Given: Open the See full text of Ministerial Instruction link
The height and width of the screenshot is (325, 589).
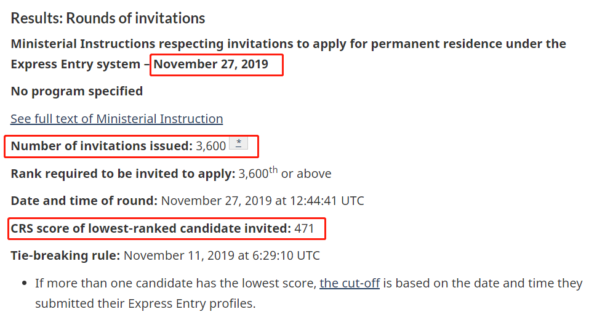Looking at the screenshot, I should pyautogui.click(x=117, y=119).
